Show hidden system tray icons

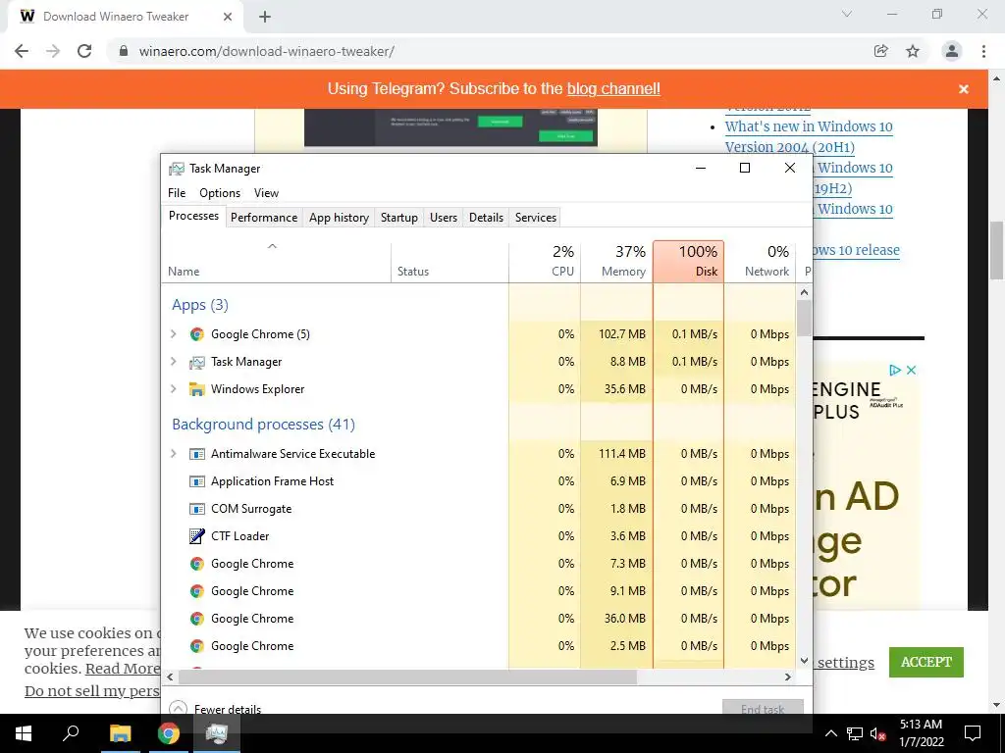pos(830,733)
